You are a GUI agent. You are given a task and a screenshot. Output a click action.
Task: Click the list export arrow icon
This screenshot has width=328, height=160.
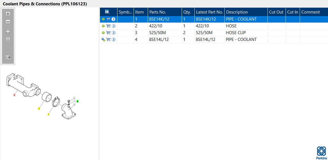pyautogui.click(x=8, y=57)
